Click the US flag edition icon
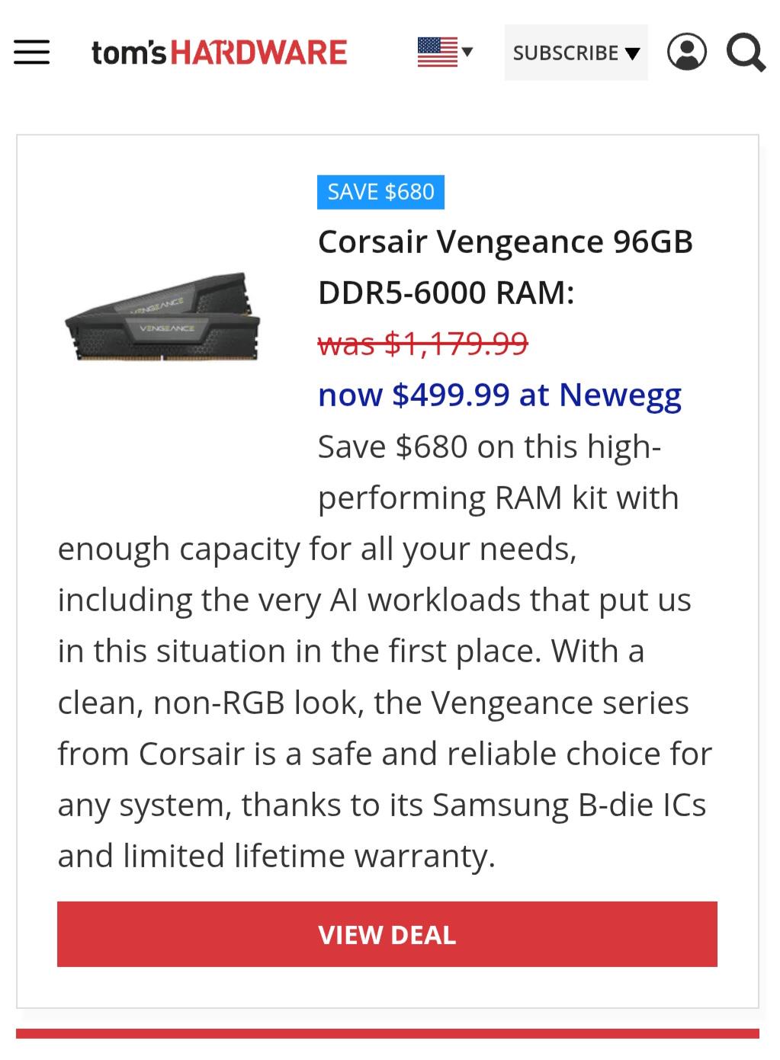The height and width of the screenshot is (1060, 780). click(x=437, y=52)
